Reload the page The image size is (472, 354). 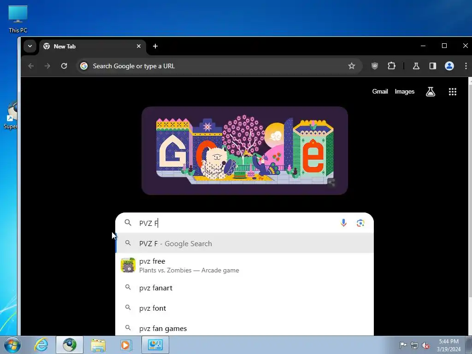tap(64, 66)
